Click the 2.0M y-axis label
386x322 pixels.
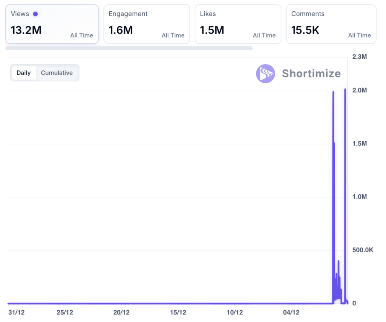[x=359, y=90]
